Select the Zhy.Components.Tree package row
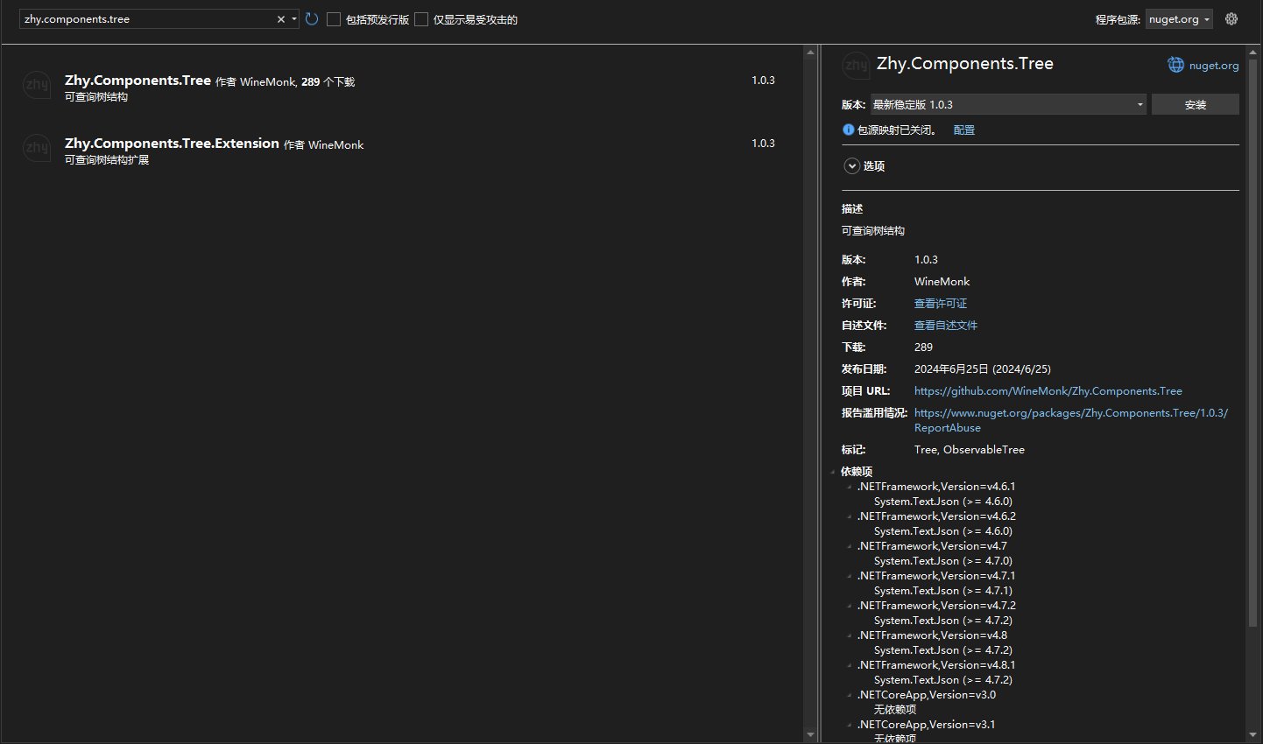 point(402,88)
